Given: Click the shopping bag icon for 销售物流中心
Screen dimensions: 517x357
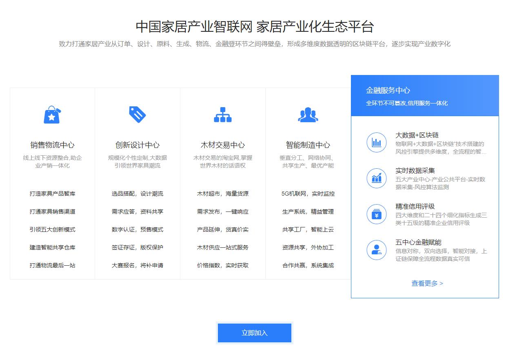Looking at the screenshot, I should (52, 115).
